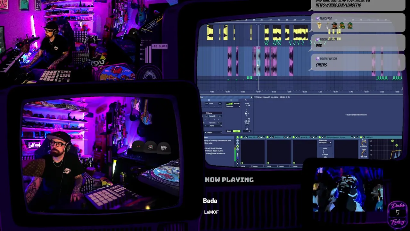Click the Groove hot-swap icon
Viewport: 410px width, 231px height.
[218, 123]
